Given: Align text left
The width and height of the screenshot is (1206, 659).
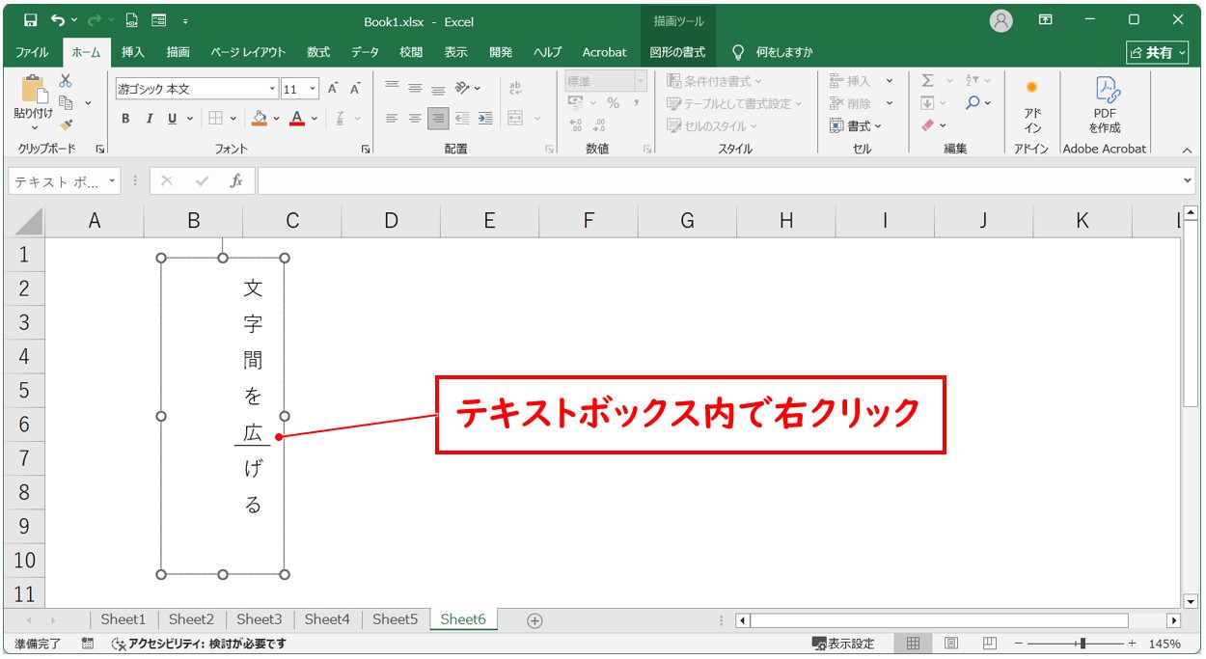Looking at the screenshot, I should pyautogui.click(x=392, y=118).
